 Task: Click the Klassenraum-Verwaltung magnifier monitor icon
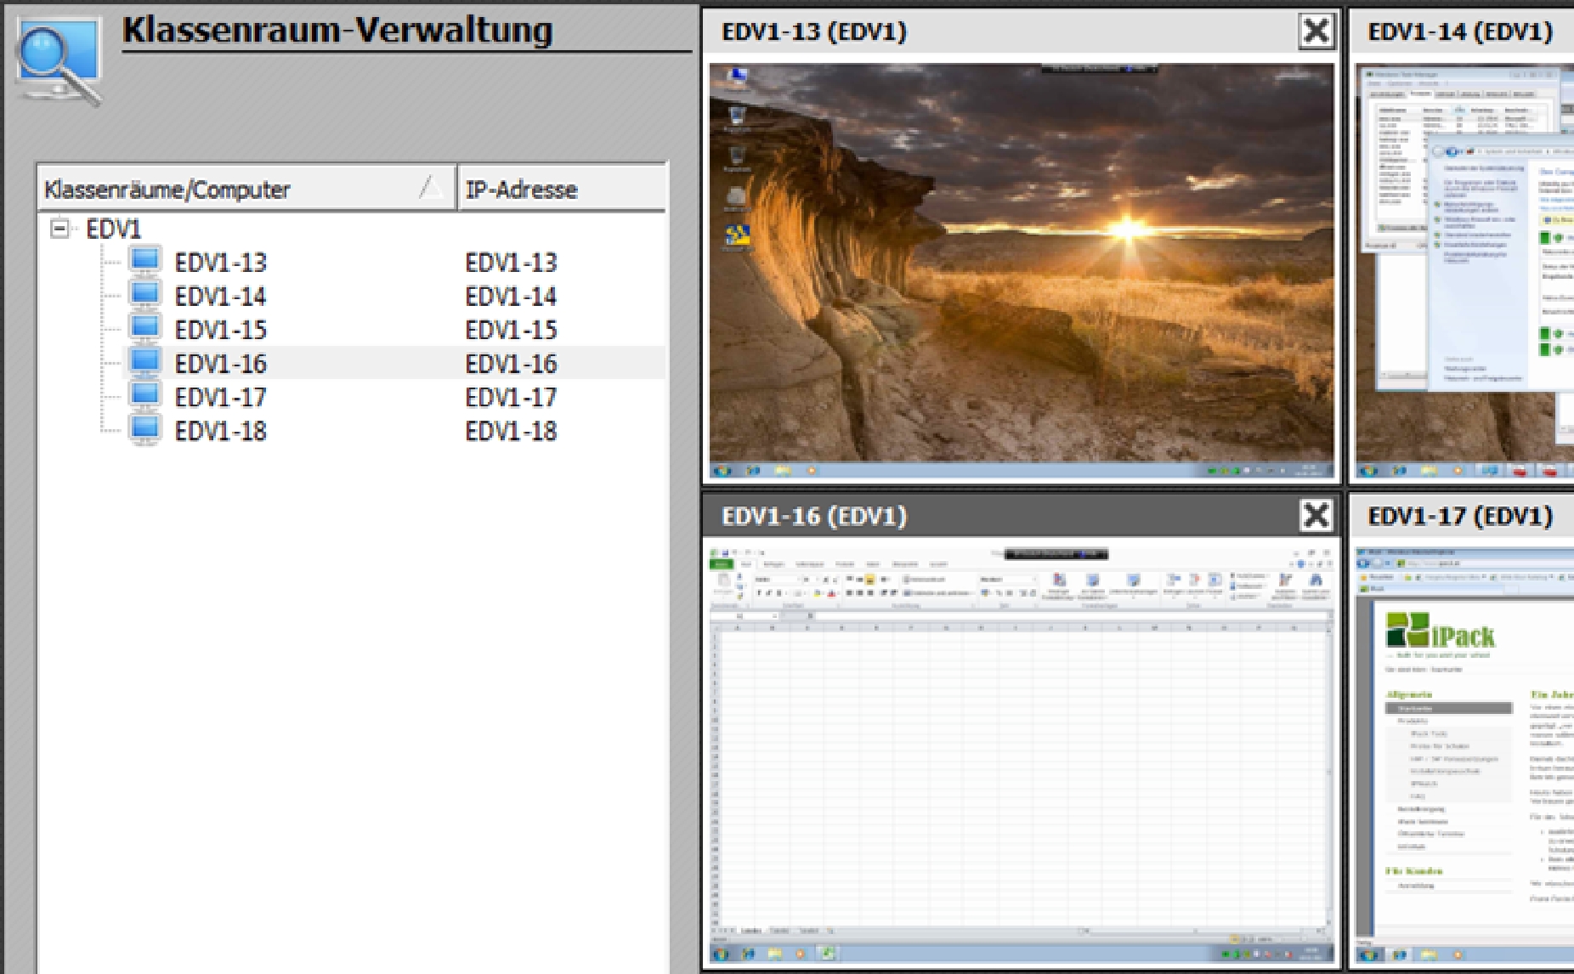(58, 61)
